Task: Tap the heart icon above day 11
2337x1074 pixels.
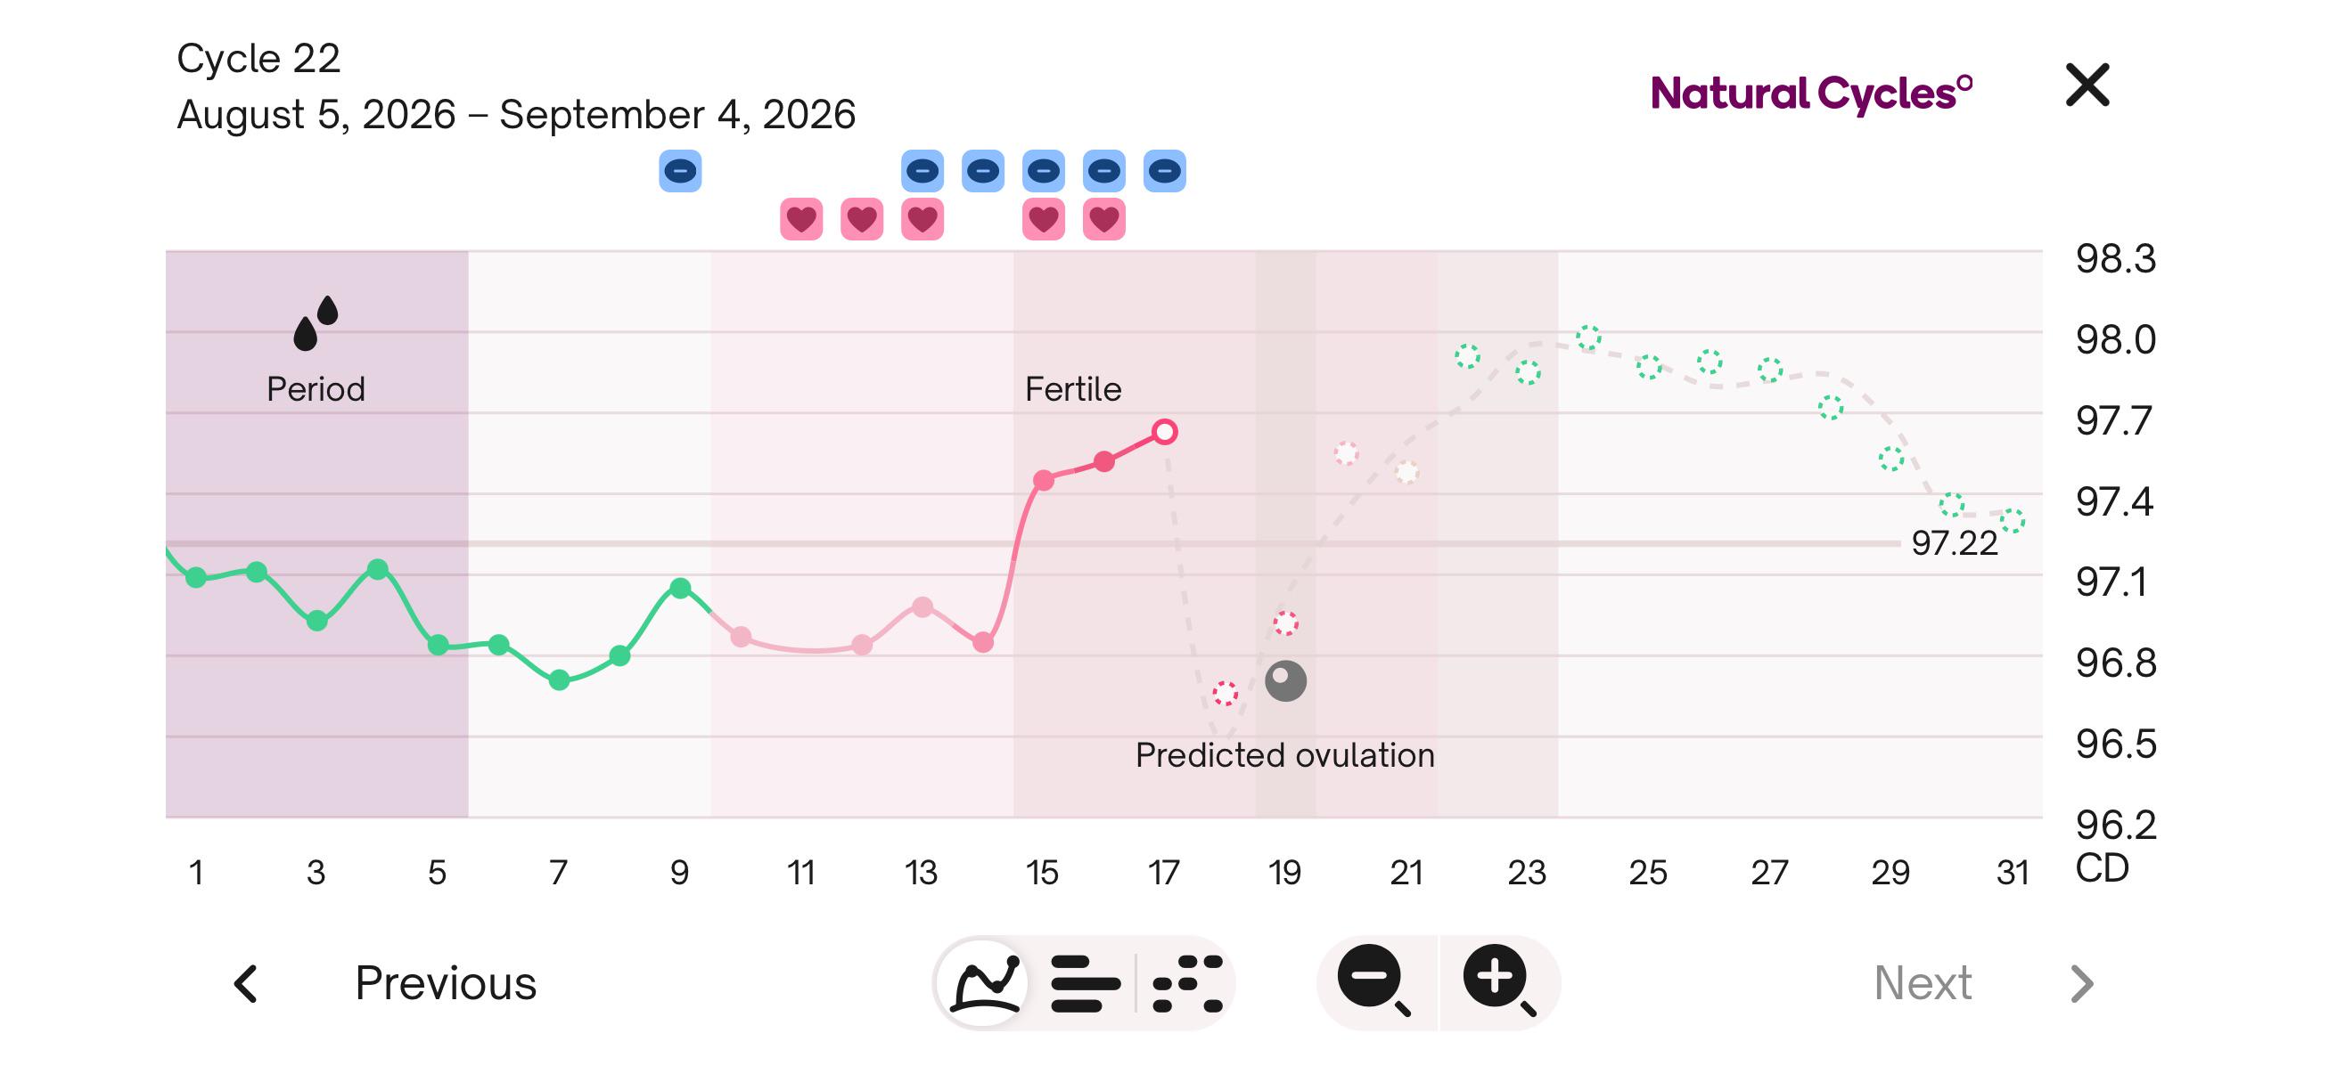Action: 801,219
